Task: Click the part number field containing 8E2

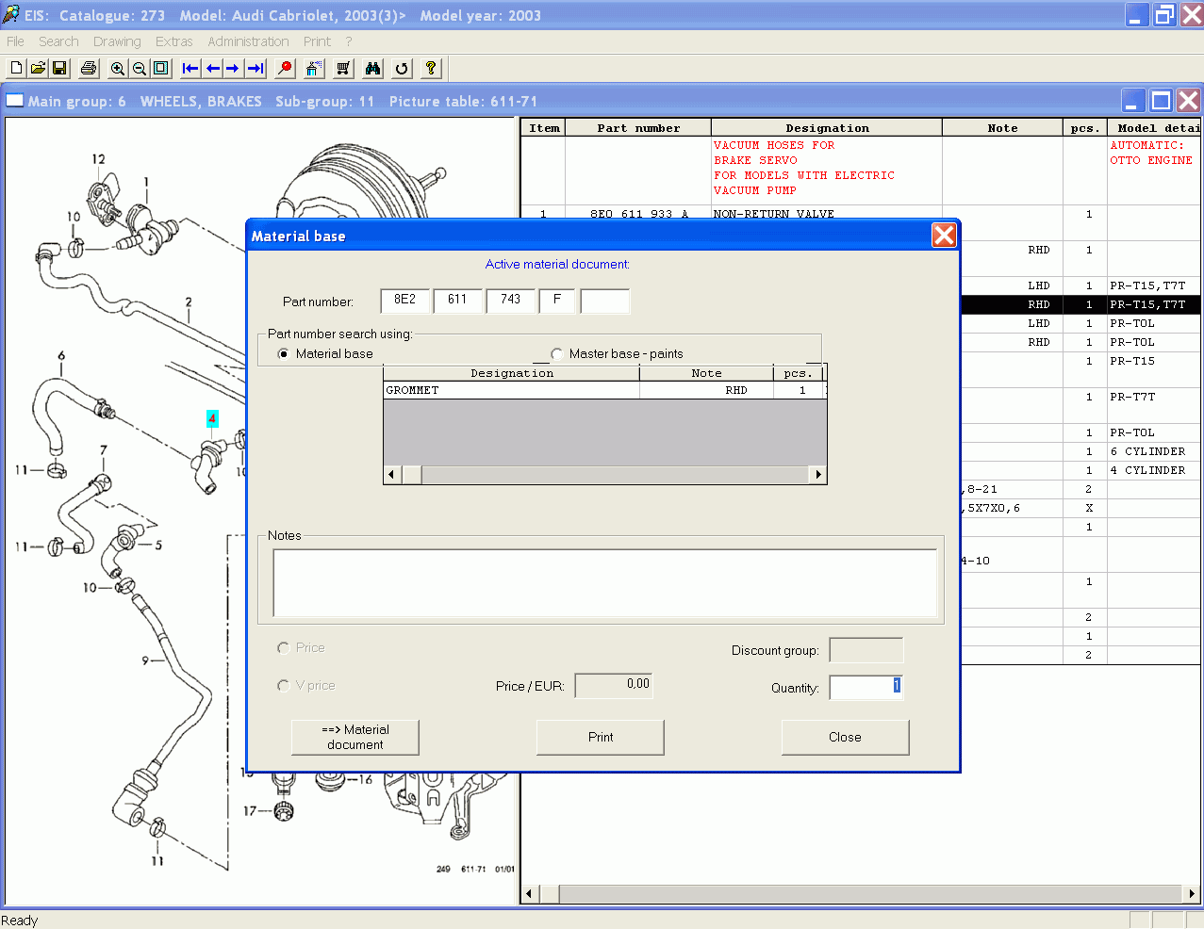Action: (x=405, y=301)
